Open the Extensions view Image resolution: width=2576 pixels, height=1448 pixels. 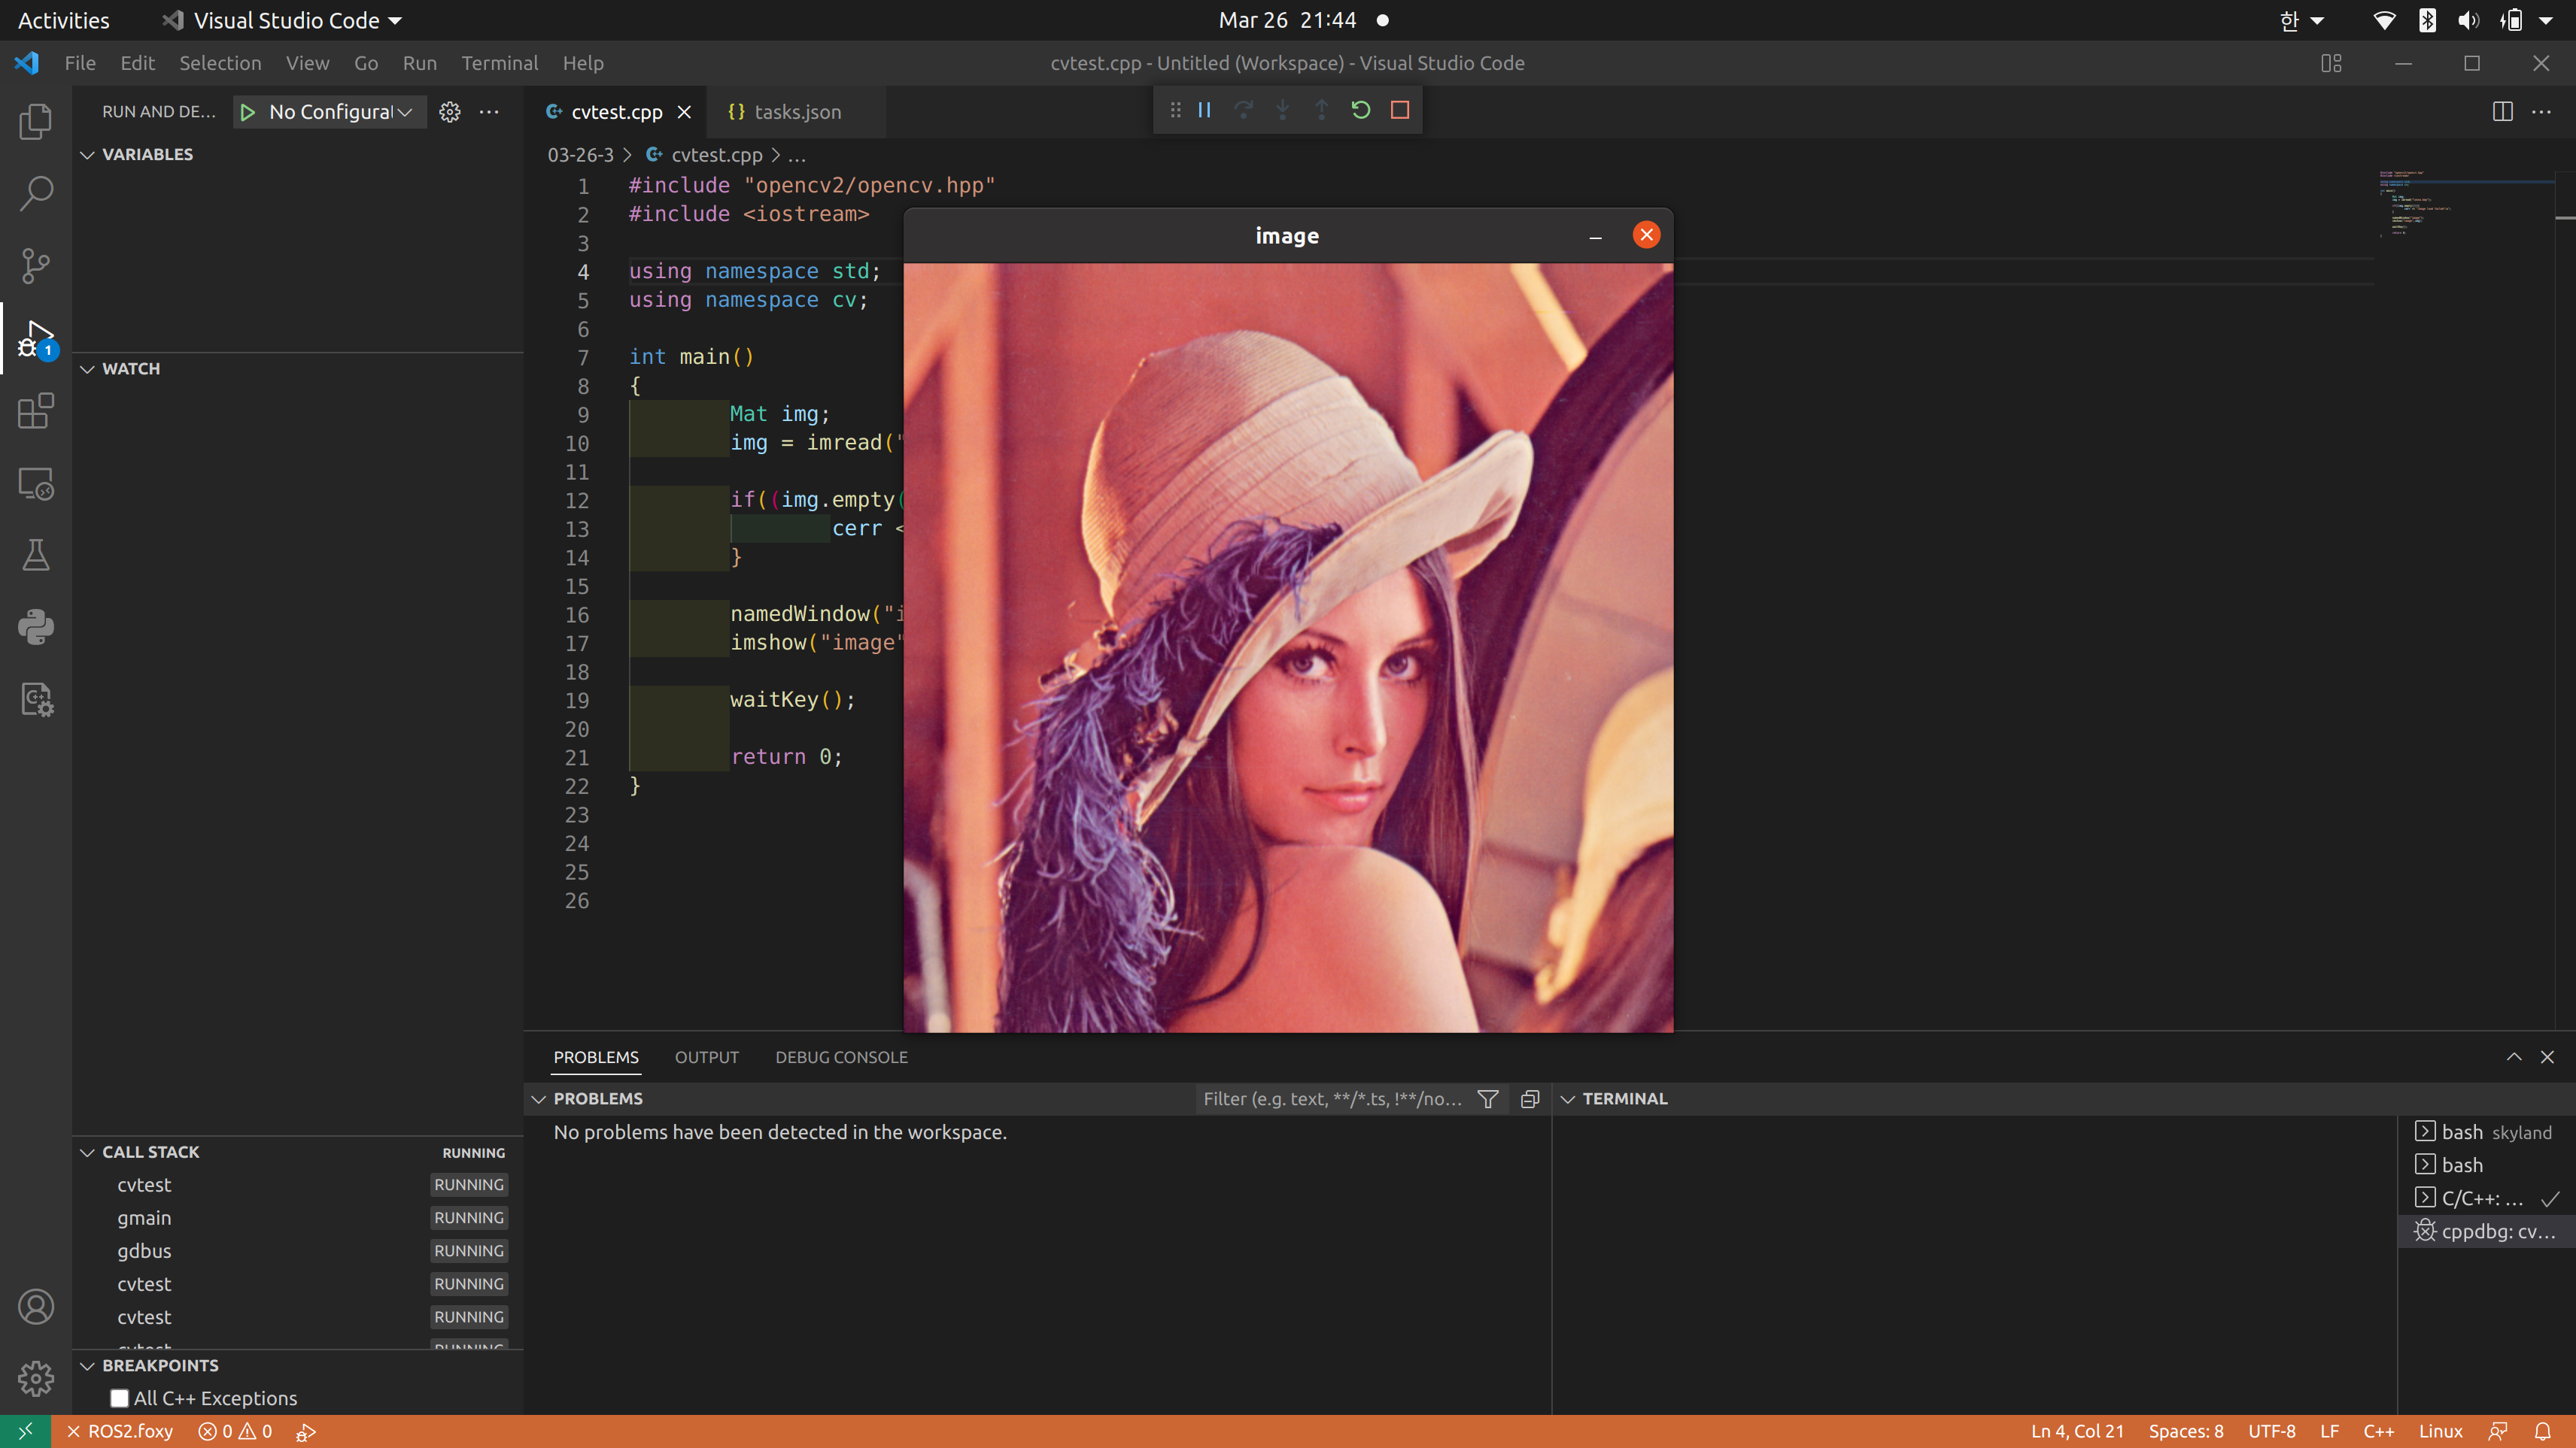pos(36,410)
